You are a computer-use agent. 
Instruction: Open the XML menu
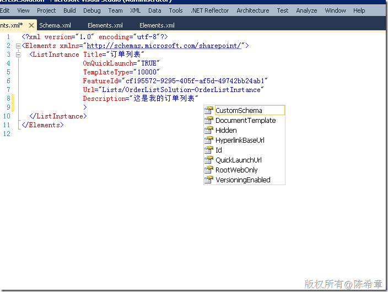[136, 10]
